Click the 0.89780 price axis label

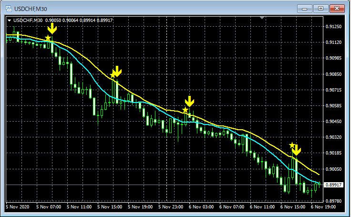click(x=333, y=201)
